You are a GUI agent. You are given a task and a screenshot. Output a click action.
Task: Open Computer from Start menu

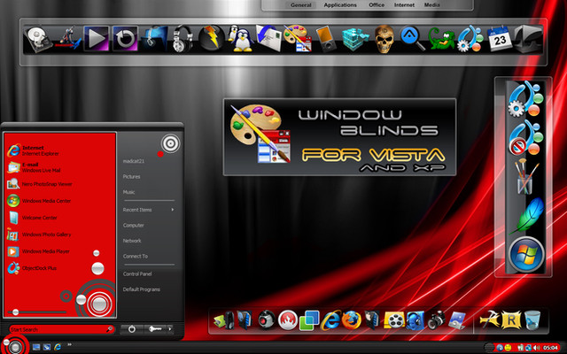click(x=134, y=225)
